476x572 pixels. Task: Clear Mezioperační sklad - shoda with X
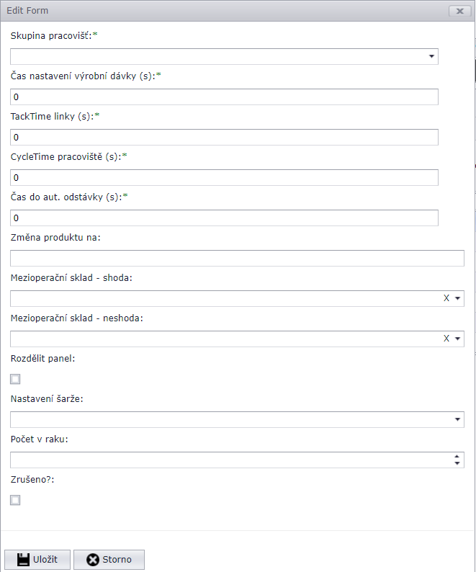(446, 298)
